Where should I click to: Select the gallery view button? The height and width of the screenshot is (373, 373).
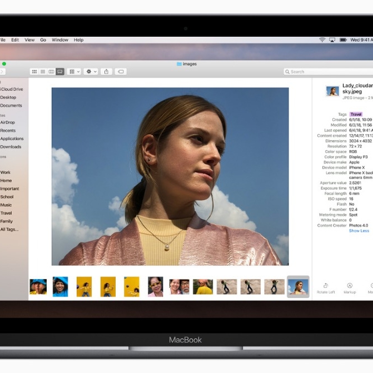tap(60, 72)
